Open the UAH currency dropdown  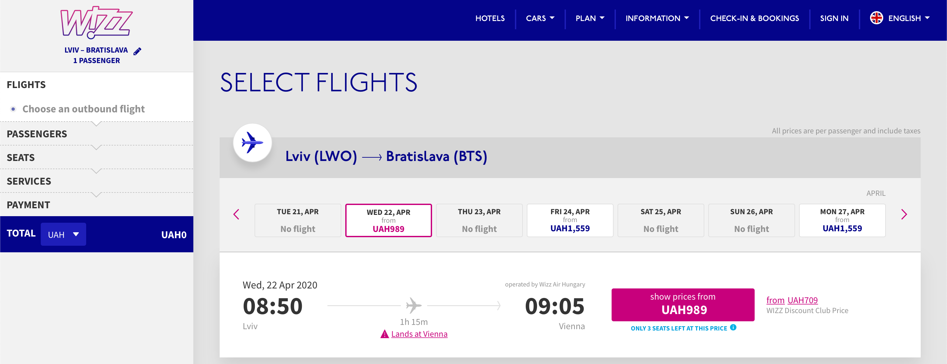pyautogui.click(x=63, y=234)
